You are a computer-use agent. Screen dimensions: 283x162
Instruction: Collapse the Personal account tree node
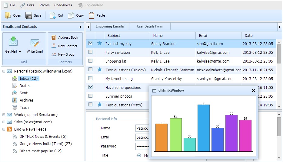click(x=4, y=71)
